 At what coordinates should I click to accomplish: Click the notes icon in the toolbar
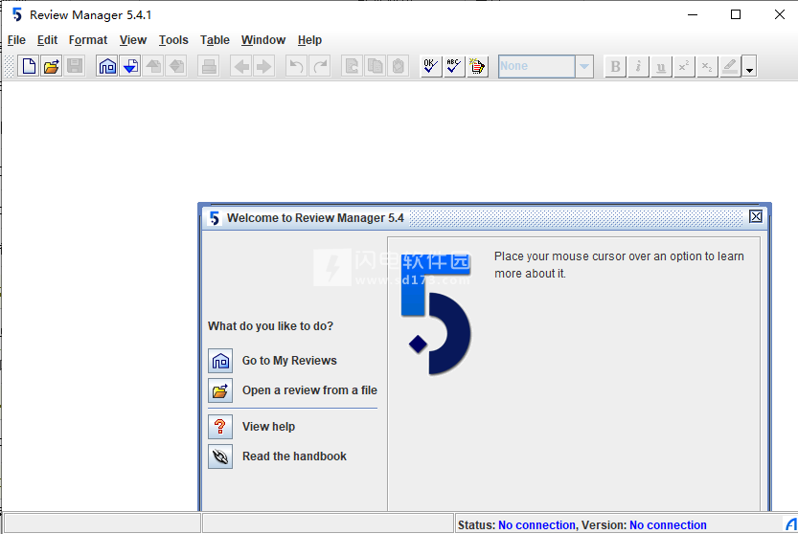[477, 66]
